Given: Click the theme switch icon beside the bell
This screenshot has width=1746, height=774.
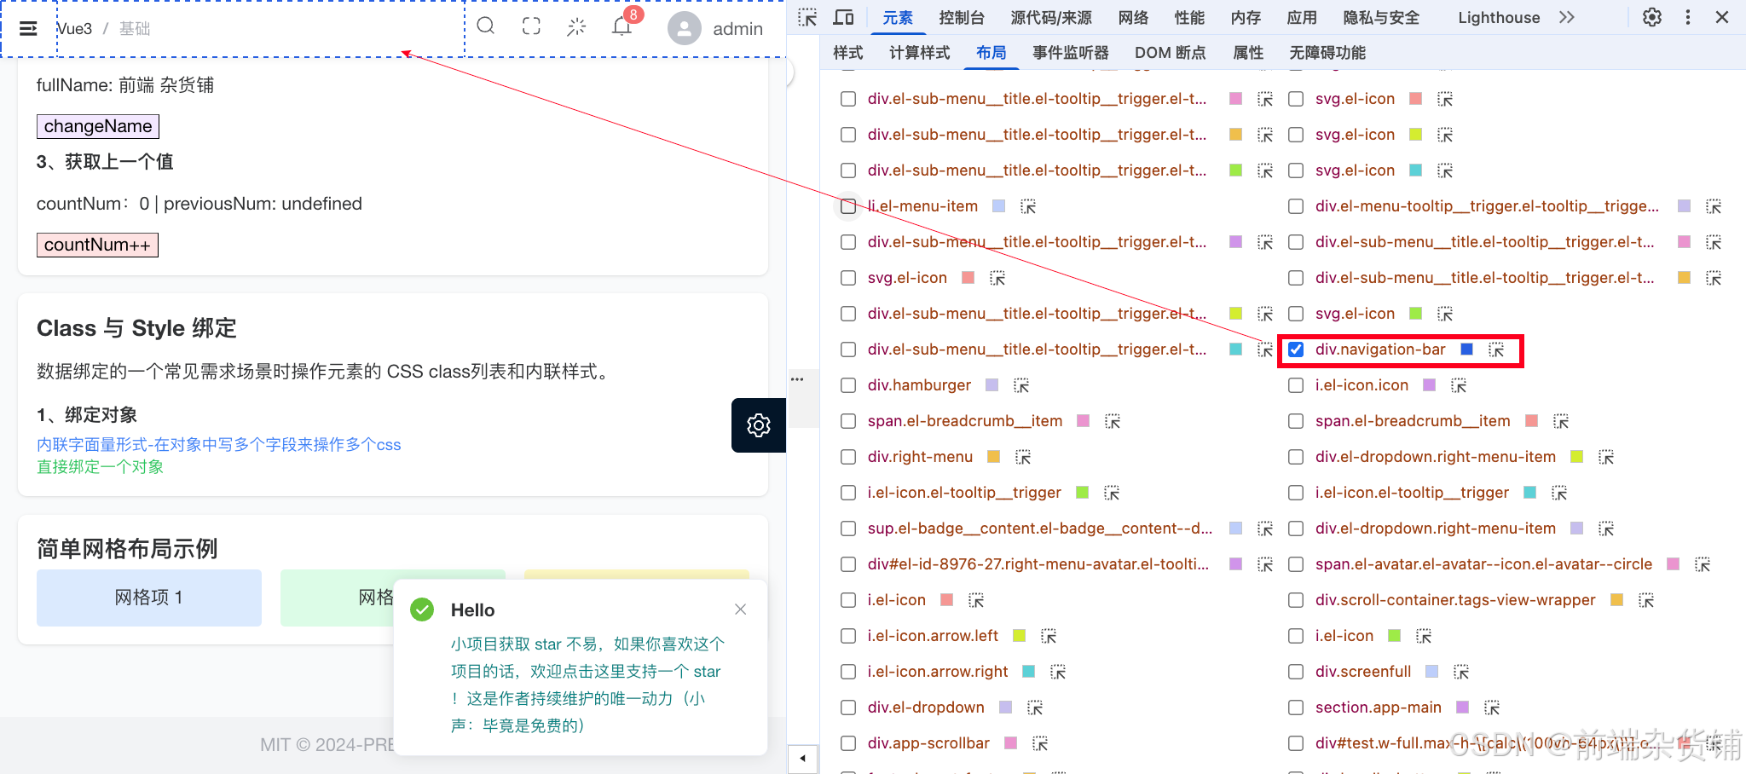Looking at the screenshot, I should pyautogui.click(x=576, y=26).
